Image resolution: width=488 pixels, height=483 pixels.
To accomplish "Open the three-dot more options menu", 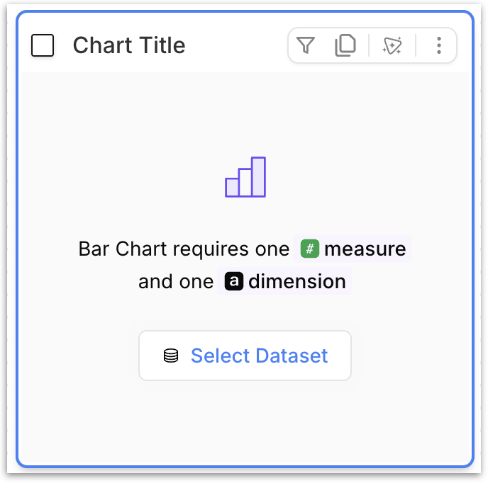I will (x=439, y=45).
